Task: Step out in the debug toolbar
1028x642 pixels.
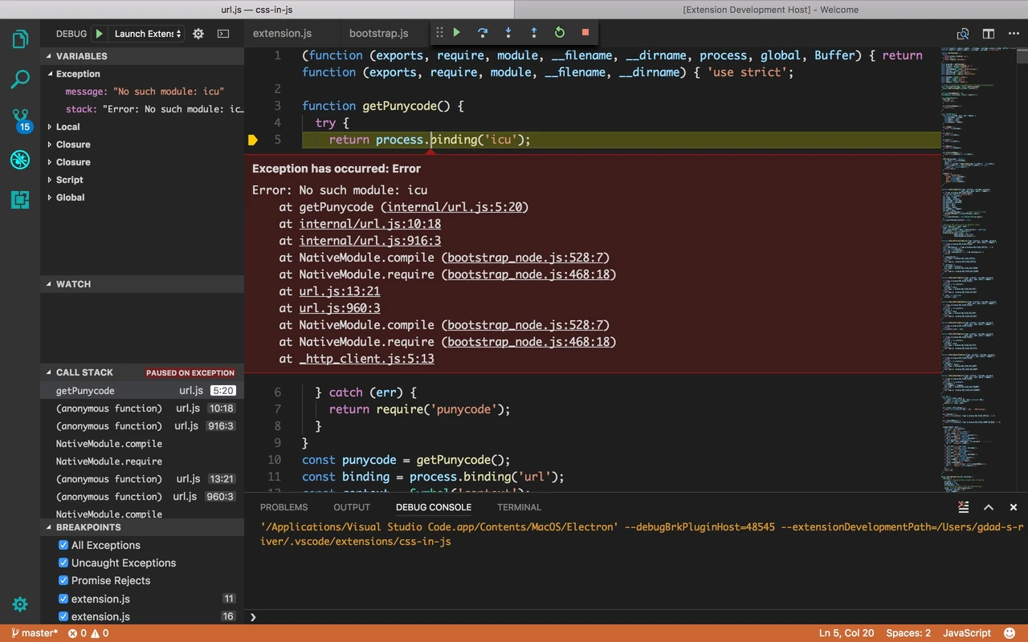Action: click(534, 33)
